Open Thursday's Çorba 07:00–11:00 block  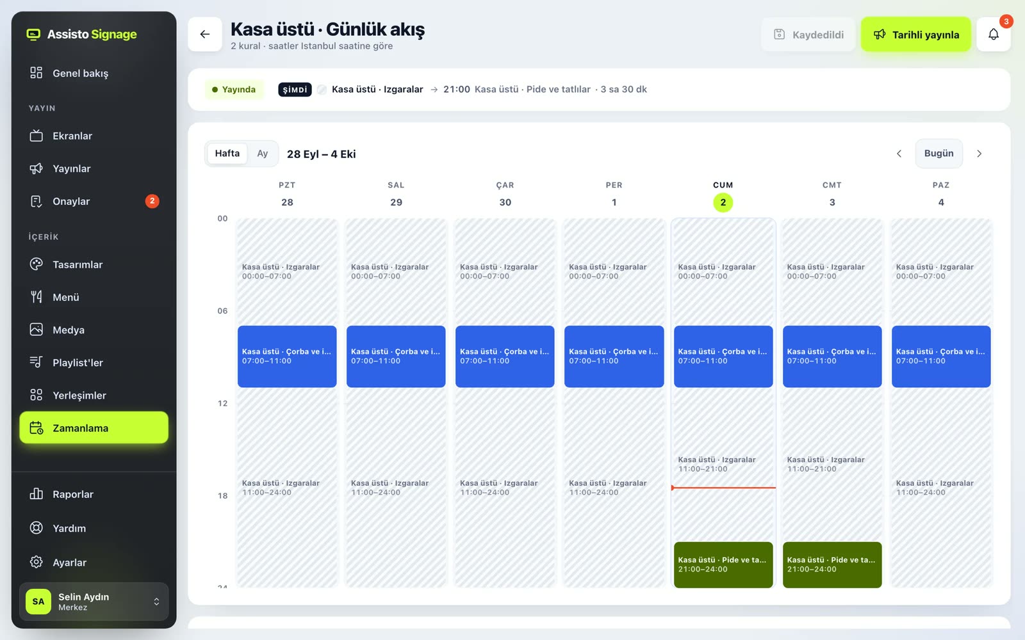click(614, 356)
